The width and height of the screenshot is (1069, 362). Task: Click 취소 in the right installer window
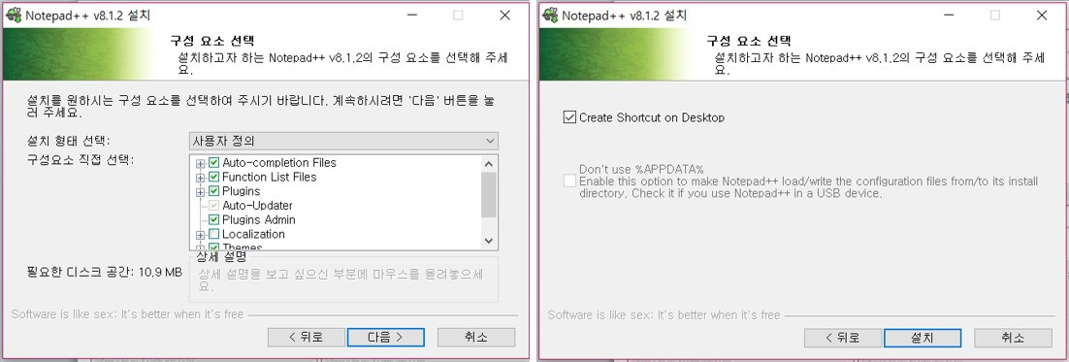point(1013,338)
